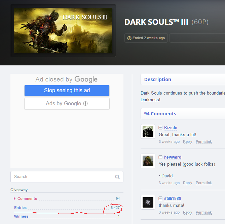Click the magnifying glass search icon
Viewport: 225px width, 224px height.
(117, 177)
